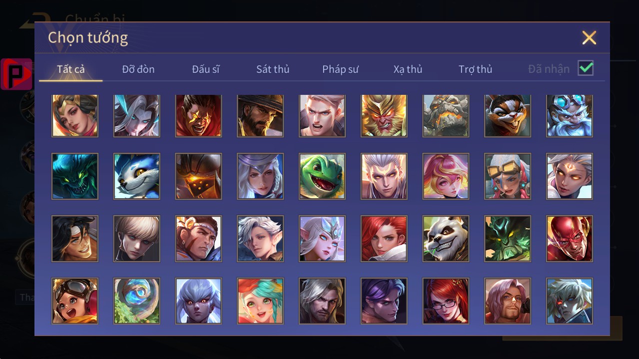The width and height of the screenshot is (639, 359).
Task: Choose the green chameleon hero portrait
Action: (x=322, y=176)
